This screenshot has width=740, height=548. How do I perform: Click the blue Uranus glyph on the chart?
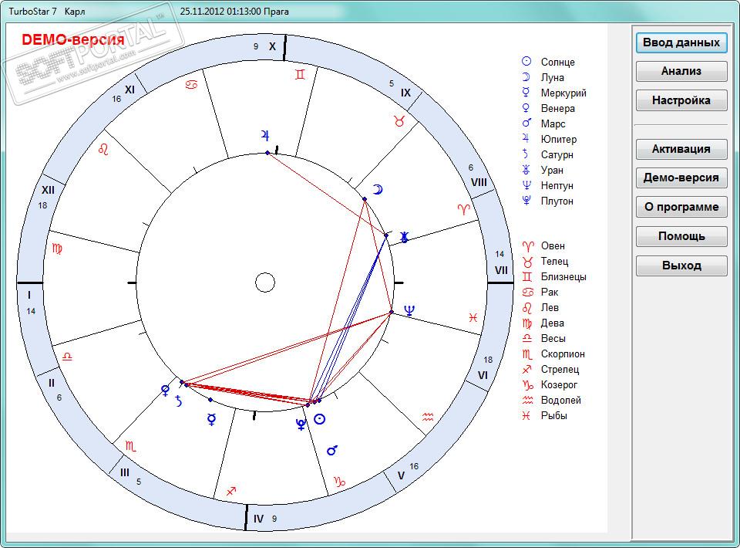[404, 237]
